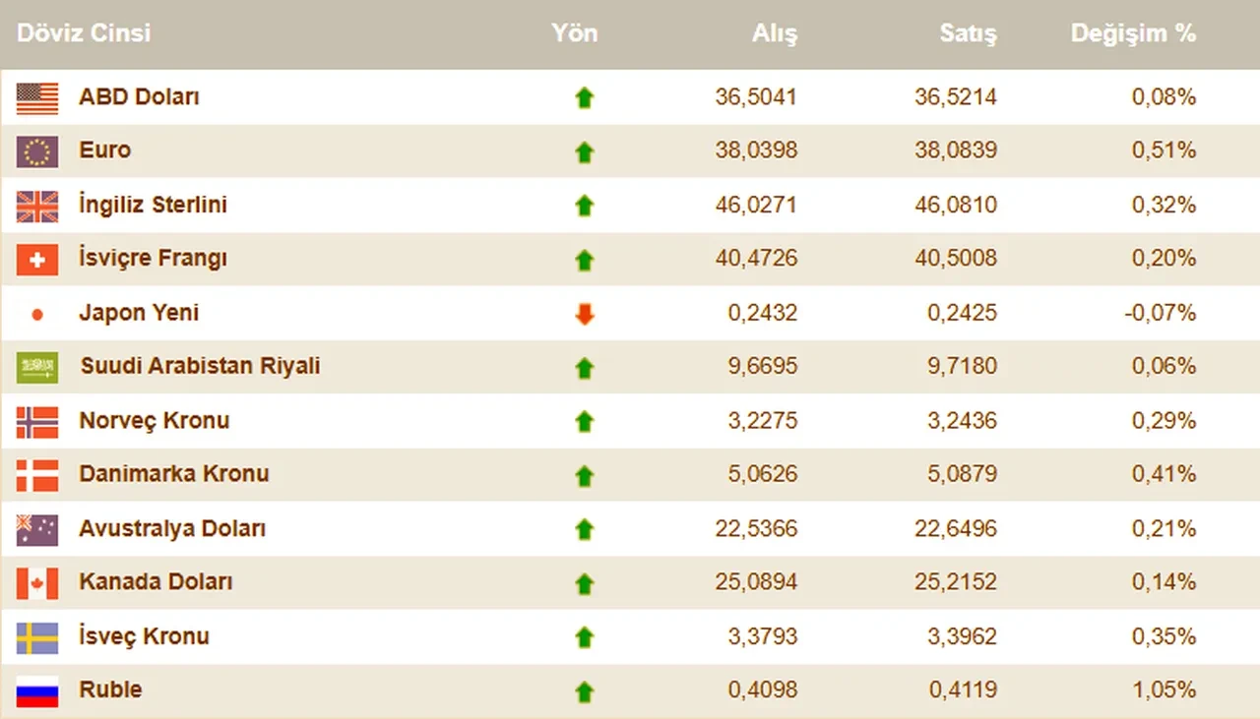
Task: Click the Suudi Arabistan Riyali flag icon
Action: point(37,367)
